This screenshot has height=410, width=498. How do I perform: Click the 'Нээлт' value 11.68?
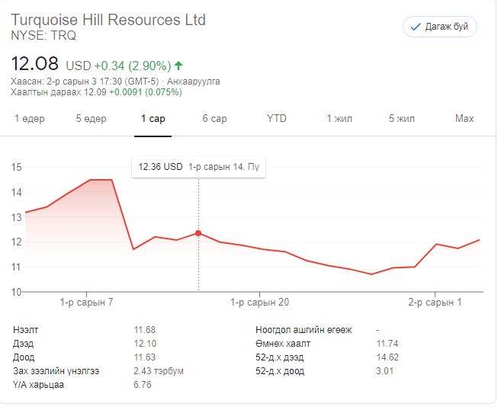(145, 330)
